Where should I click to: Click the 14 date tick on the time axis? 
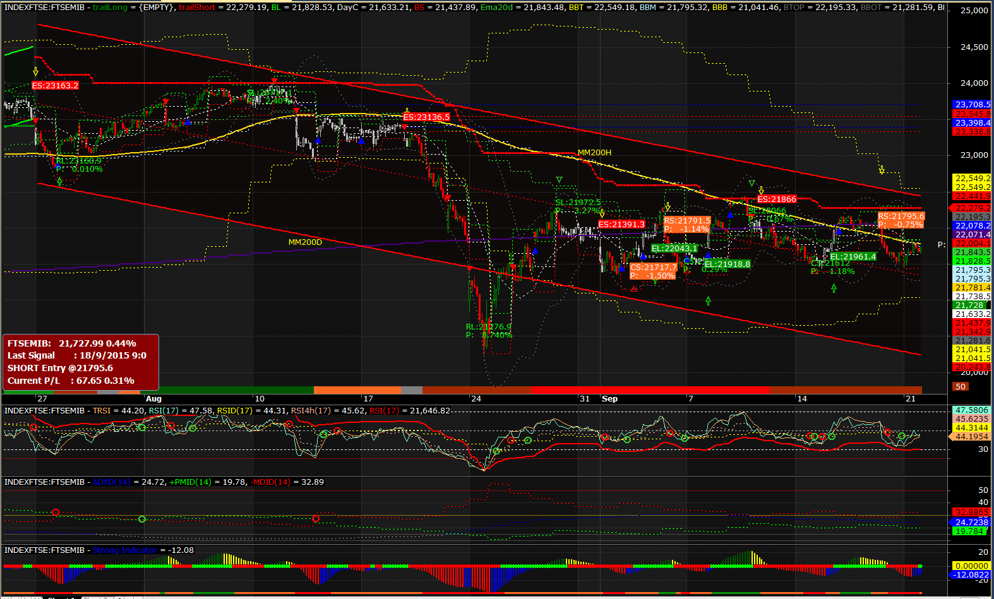[802, 398]
